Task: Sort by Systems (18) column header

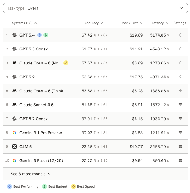Action: tap(24, 23)
